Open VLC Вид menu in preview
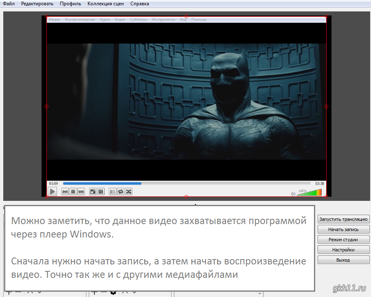The image size is (371, 297). coord(183,20)
